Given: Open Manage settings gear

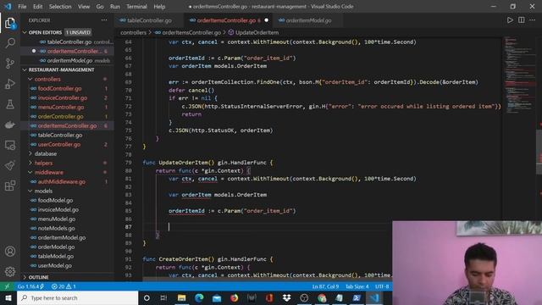Looking at the screenshot, I should [x=10, y=271].
